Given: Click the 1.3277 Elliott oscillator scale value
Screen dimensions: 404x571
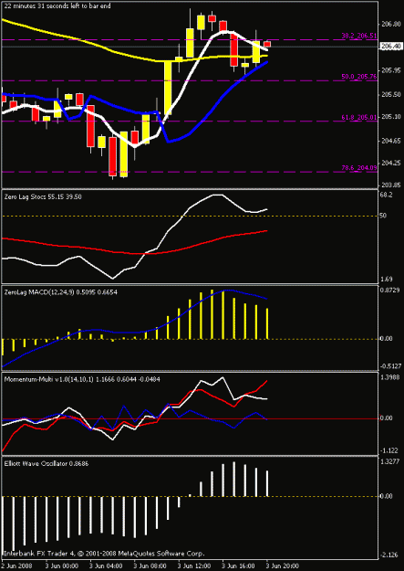Looking at the screenshot, I should click(x=390, y=463).
